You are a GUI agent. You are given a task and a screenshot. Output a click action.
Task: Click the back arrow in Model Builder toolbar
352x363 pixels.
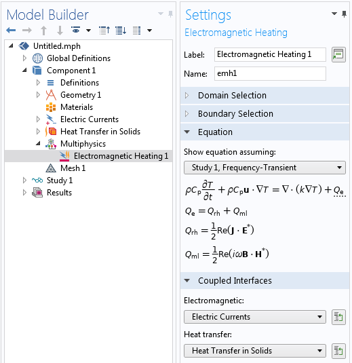11,31
